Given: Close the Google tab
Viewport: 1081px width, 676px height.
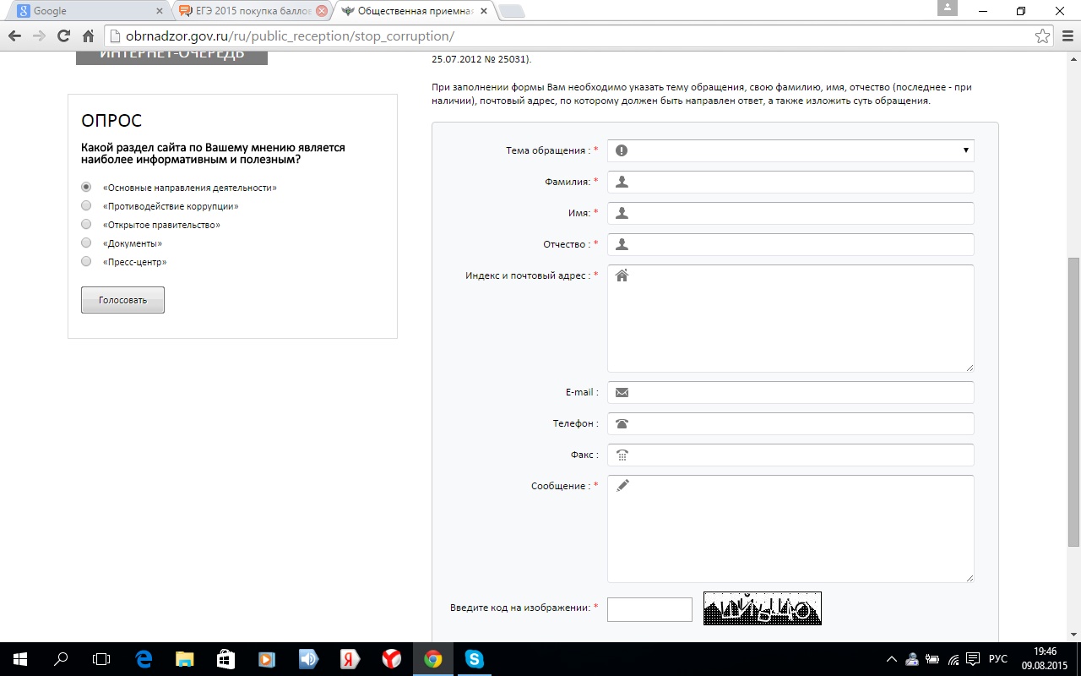Looking at the screenshot, I should coord(160,12).
